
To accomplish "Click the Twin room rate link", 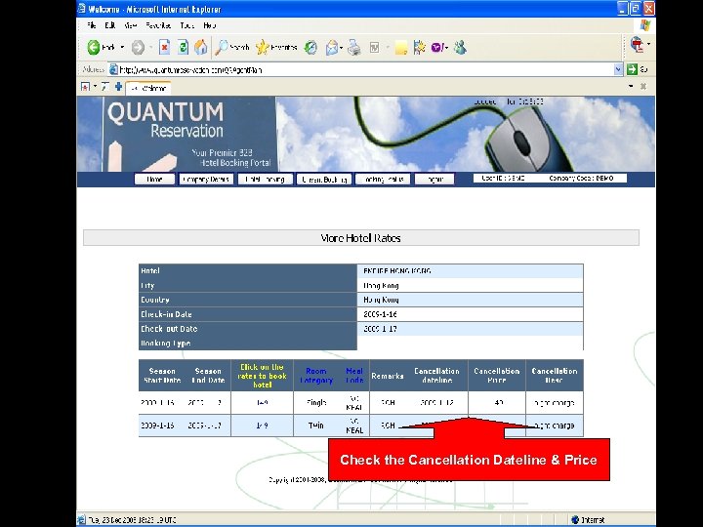I will tap(263, 426).
